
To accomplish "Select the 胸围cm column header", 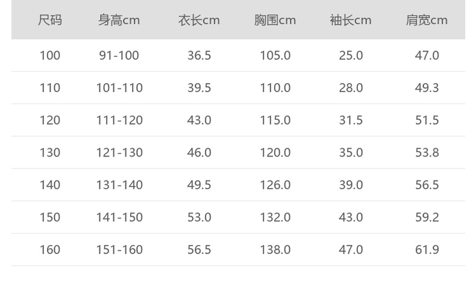I will 275,20.
